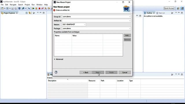The image size is (185, 104).
Task: Click the Value column header
Action: tap(87, 36)
